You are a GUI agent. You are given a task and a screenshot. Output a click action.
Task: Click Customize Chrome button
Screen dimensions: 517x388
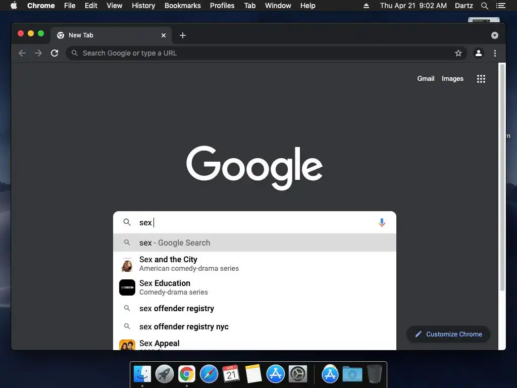(x=448, y=334)
